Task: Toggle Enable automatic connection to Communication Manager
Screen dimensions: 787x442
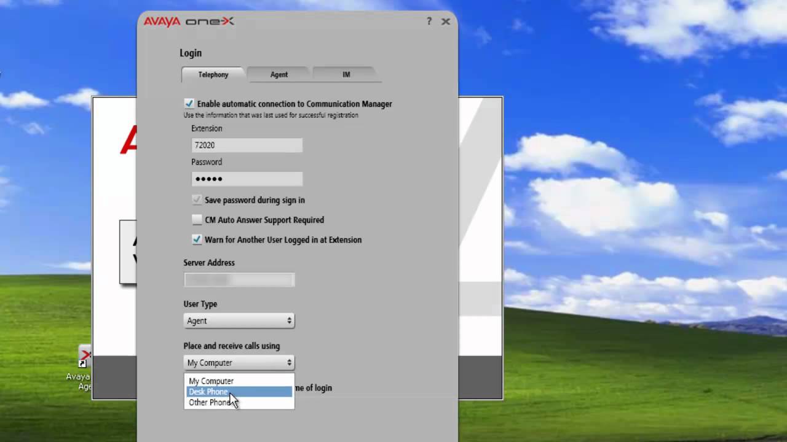Action: click(189, 104)
